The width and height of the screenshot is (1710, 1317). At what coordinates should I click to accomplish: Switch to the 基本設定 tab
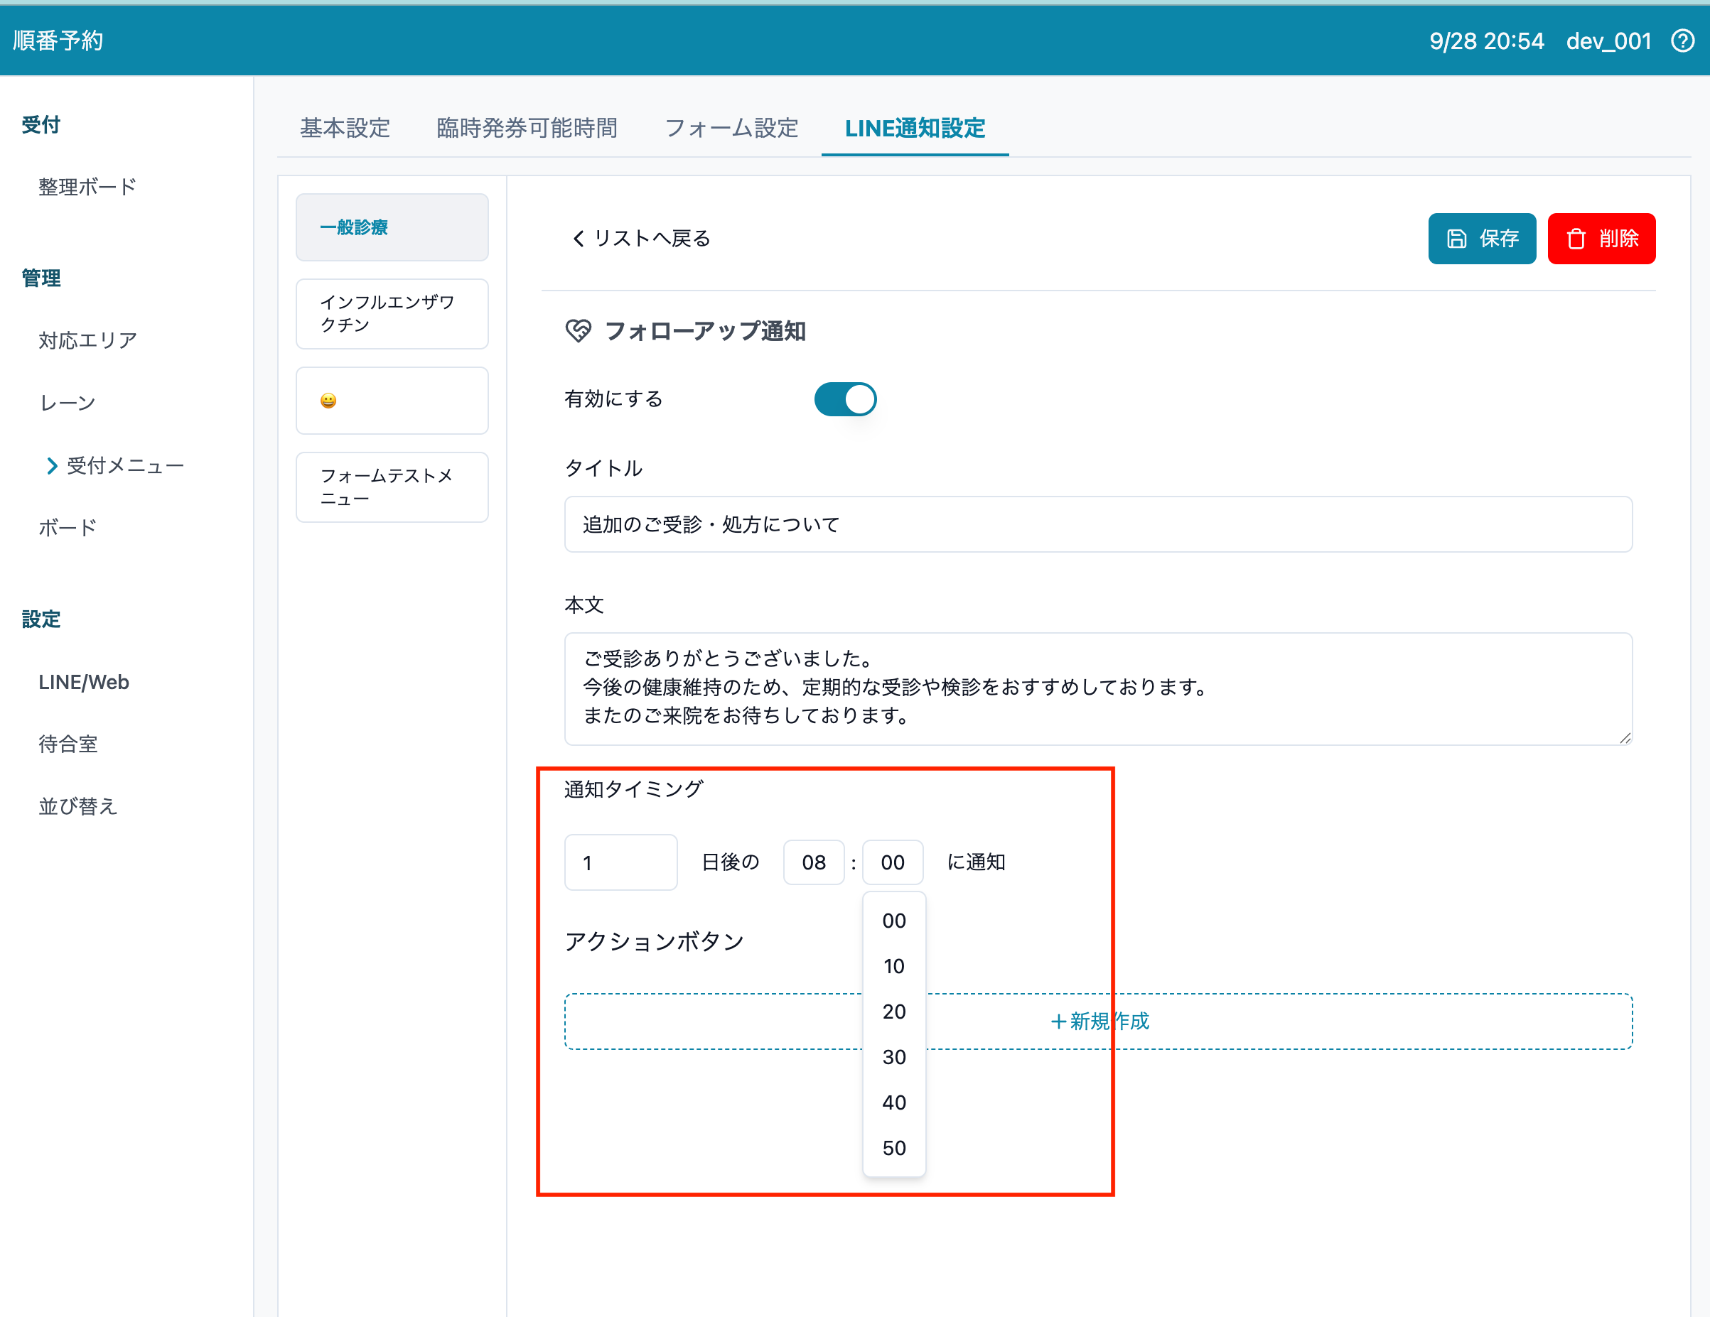345,129
